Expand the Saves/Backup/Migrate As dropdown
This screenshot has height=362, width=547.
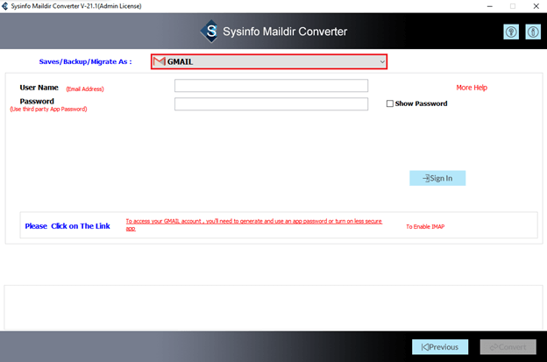(269, 61)
